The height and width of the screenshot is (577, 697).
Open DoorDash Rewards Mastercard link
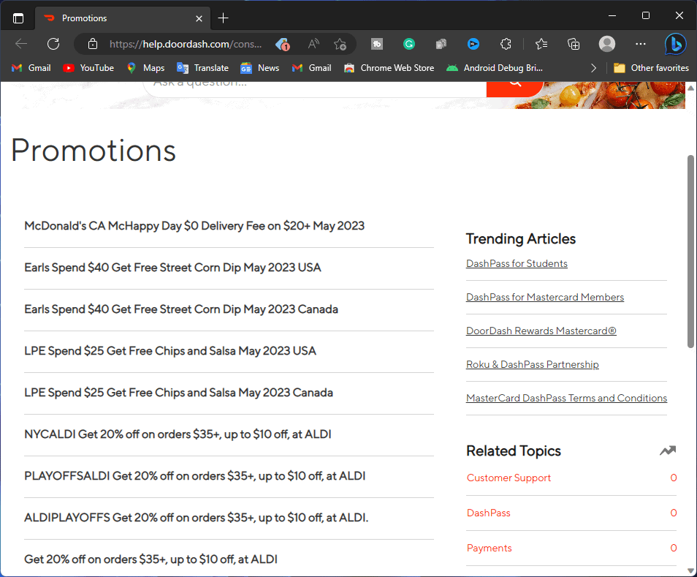click(541, 331)
